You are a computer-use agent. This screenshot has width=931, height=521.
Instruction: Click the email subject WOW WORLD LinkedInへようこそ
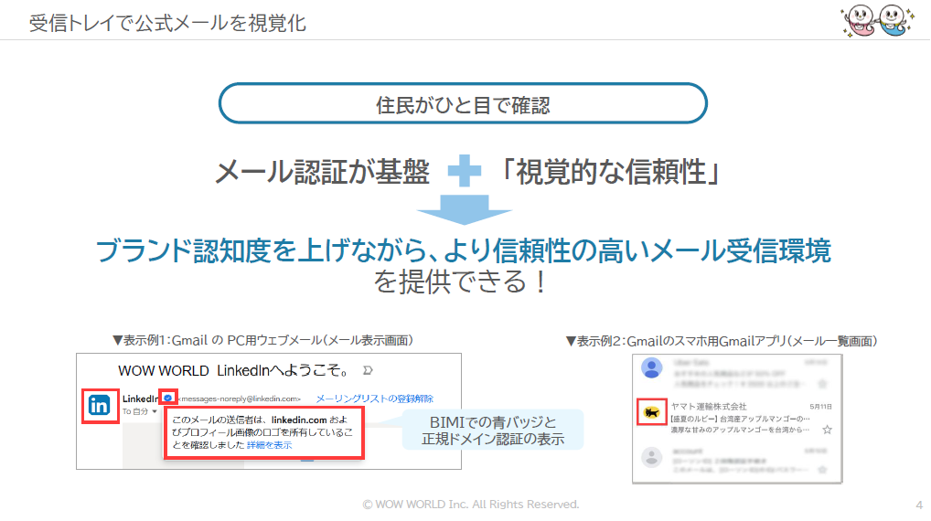click(x=234, y=371)
